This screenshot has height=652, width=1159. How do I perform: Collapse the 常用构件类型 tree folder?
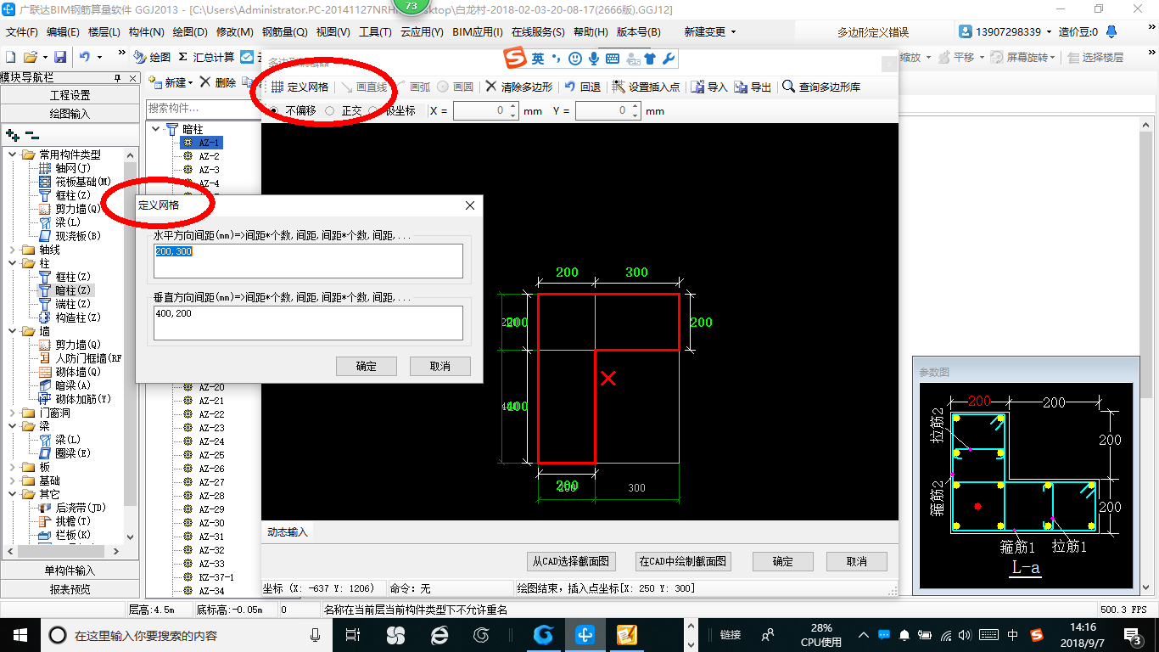click(x=12, y=155)
